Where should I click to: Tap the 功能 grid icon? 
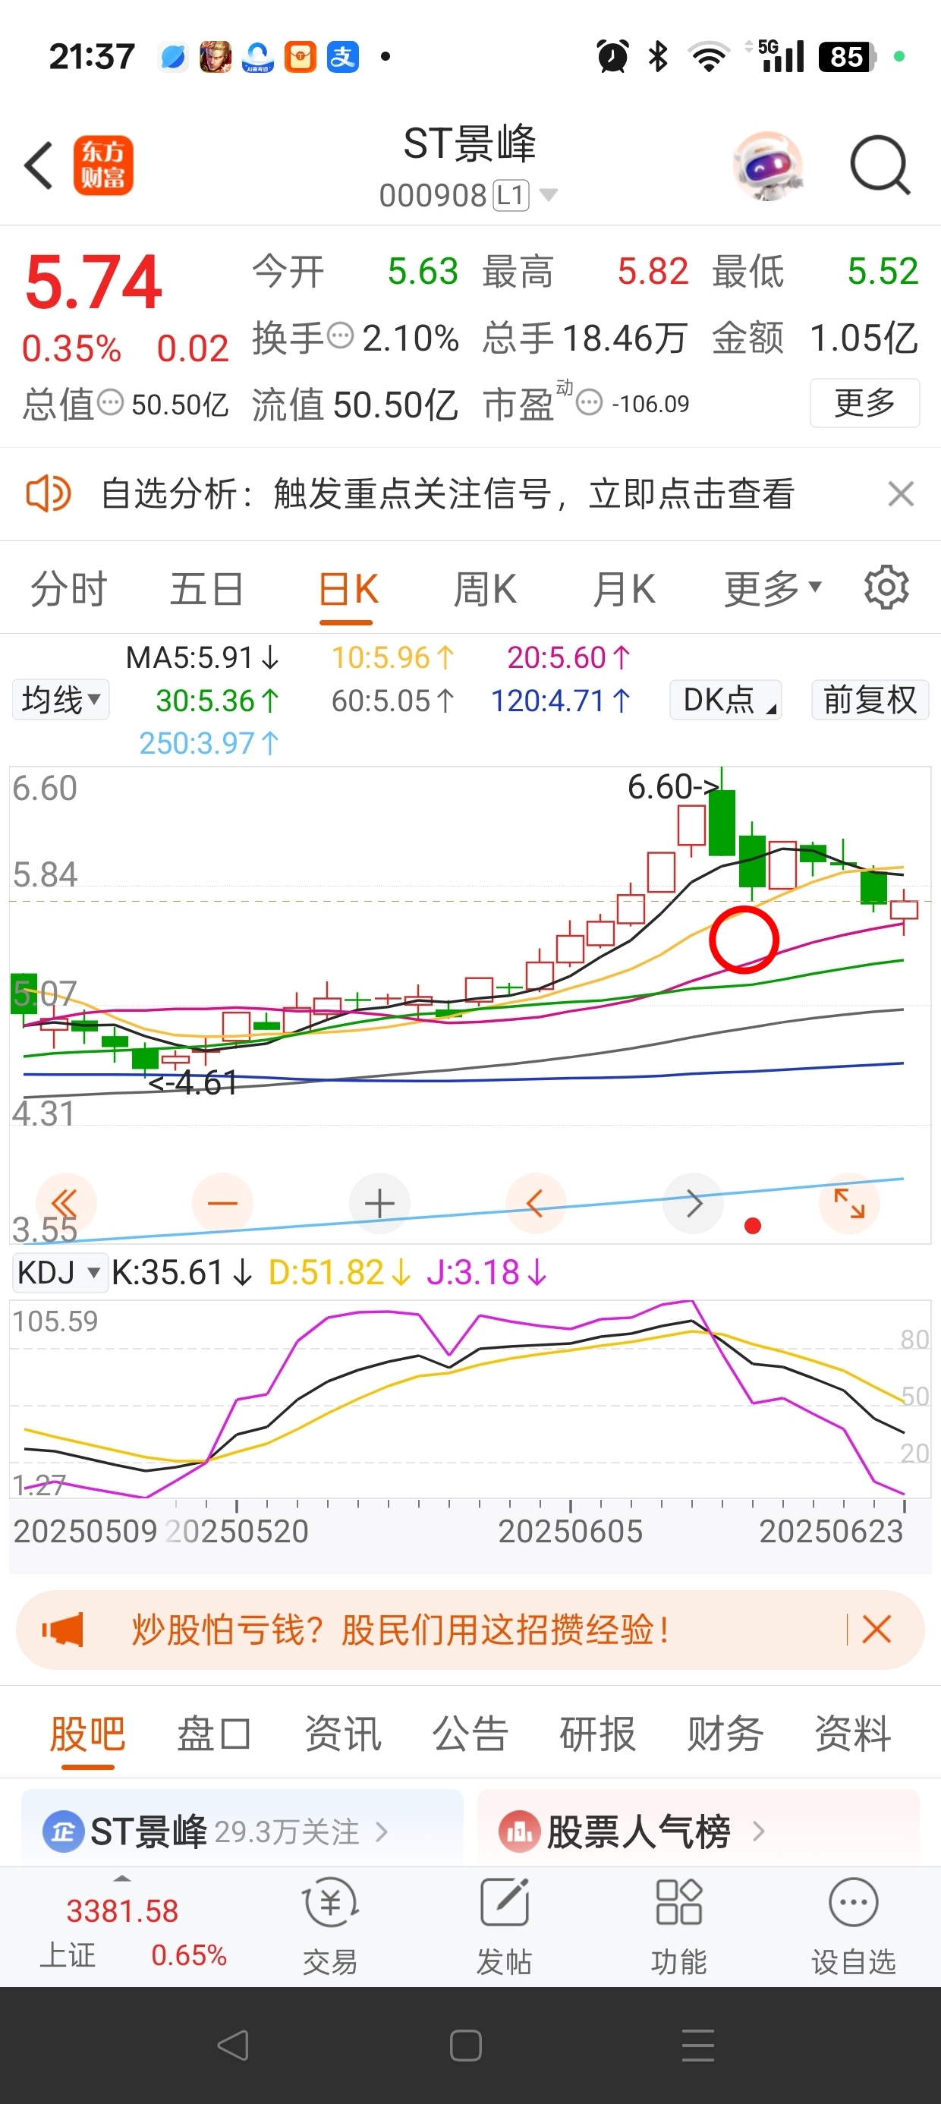tap(678, 1904)
